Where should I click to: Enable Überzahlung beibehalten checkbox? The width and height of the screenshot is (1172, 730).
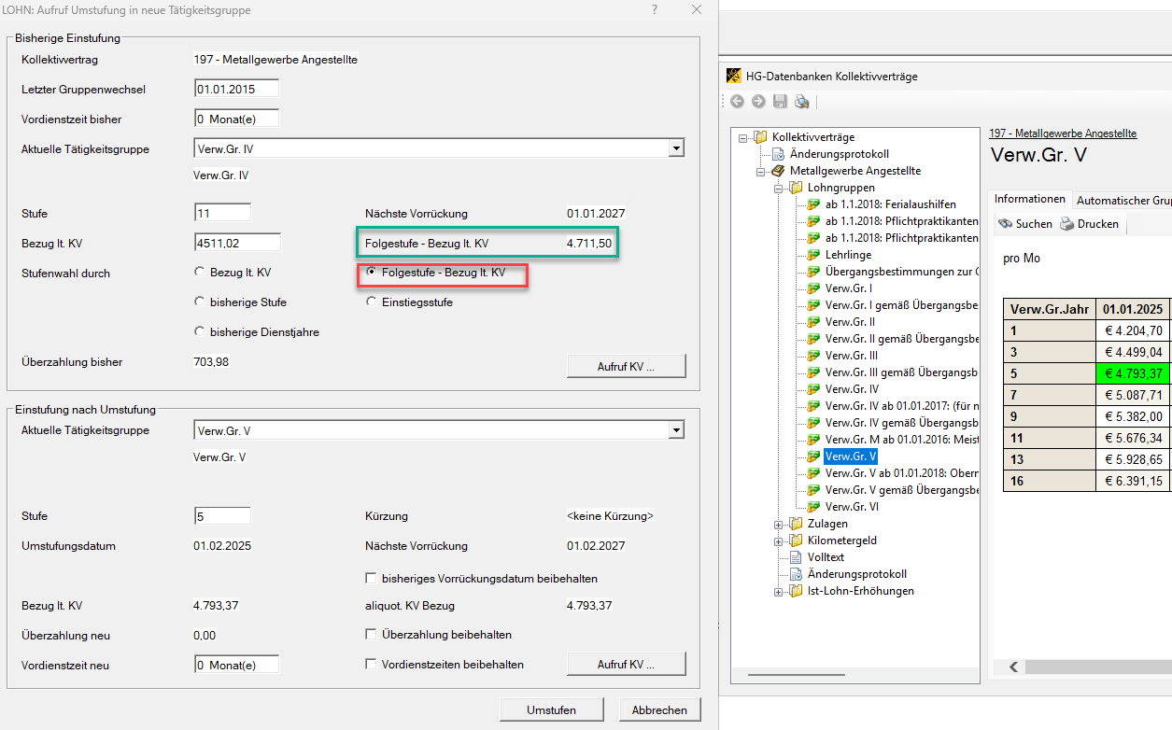372,635
